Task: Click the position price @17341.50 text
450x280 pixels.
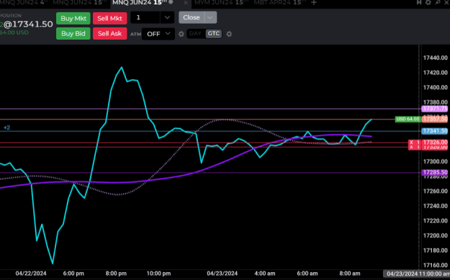Action: pyautogui.click(x=28, y=24)
